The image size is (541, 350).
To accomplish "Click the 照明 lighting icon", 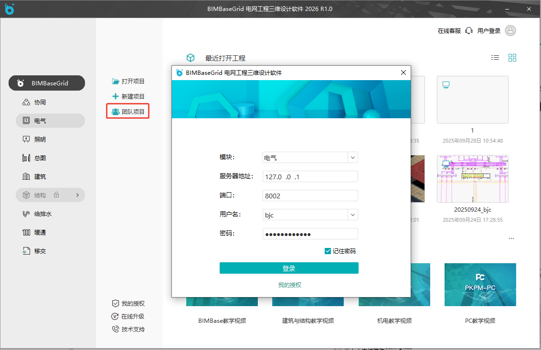I will tap(26, 139).
